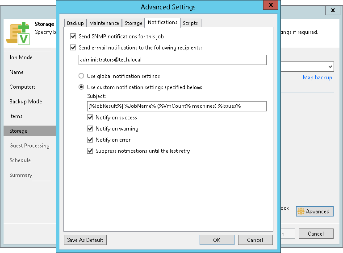Expand the backup repository dropdown
This screenshot has width=343, height=253.
click(330, 67)
